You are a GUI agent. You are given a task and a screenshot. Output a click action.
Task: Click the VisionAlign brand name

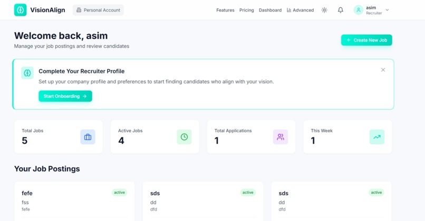click(x=47, y=10)
